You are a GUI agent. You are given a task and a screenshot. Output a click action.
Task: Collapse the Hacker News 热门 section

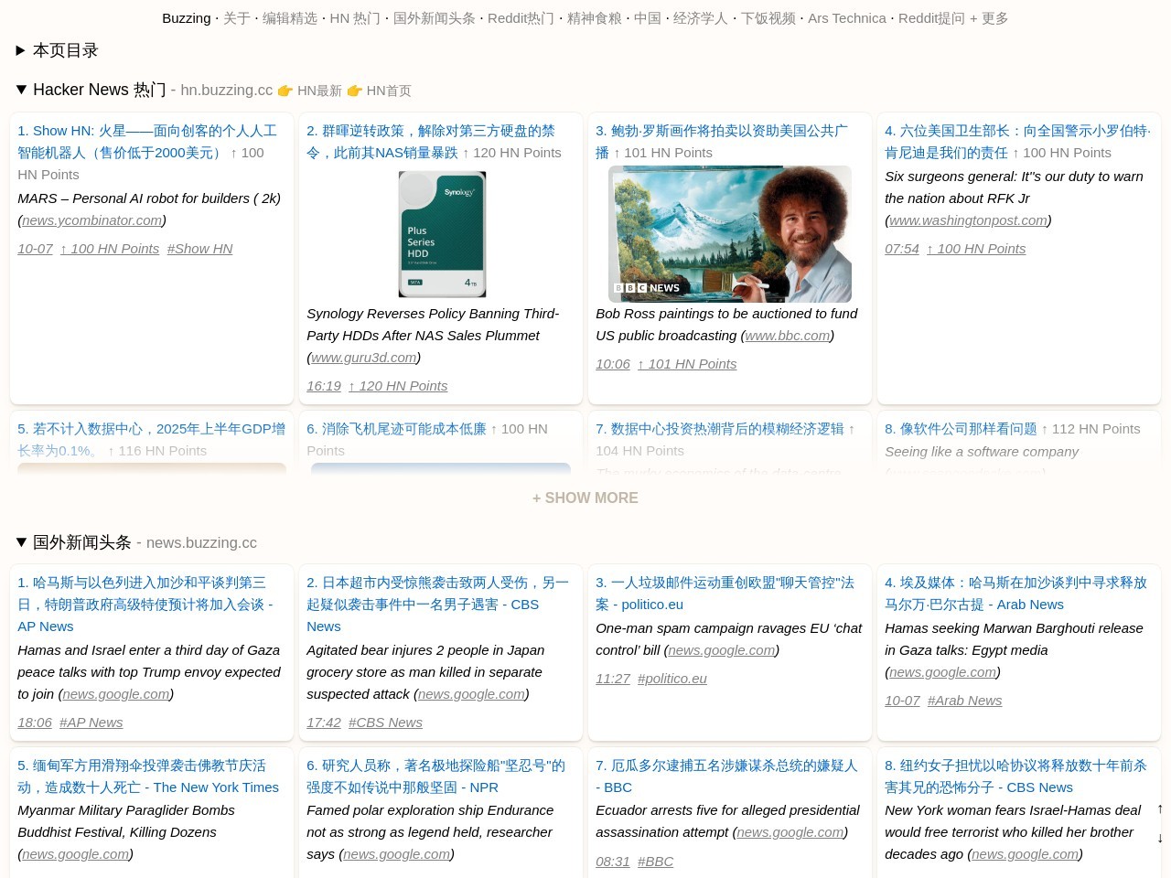[21, 90]
